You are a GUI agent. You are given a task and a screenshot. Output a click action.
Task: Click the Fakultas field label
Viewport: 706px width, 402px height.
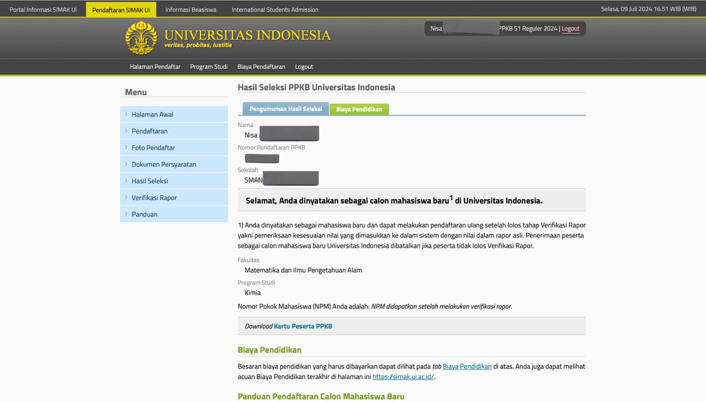tap(248, 260)
